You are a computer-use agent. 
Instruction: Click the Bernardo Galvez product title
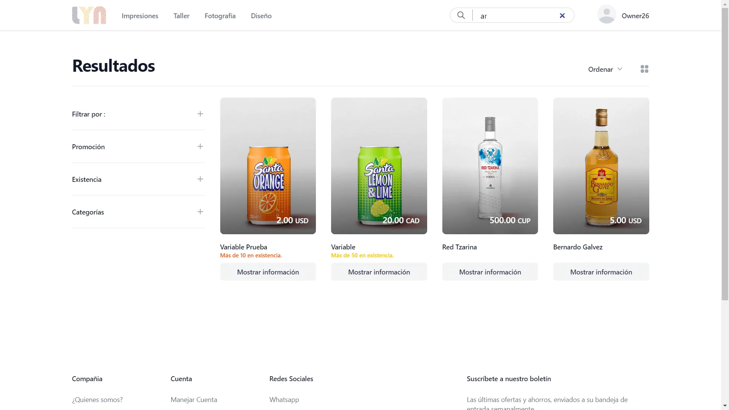578,247
